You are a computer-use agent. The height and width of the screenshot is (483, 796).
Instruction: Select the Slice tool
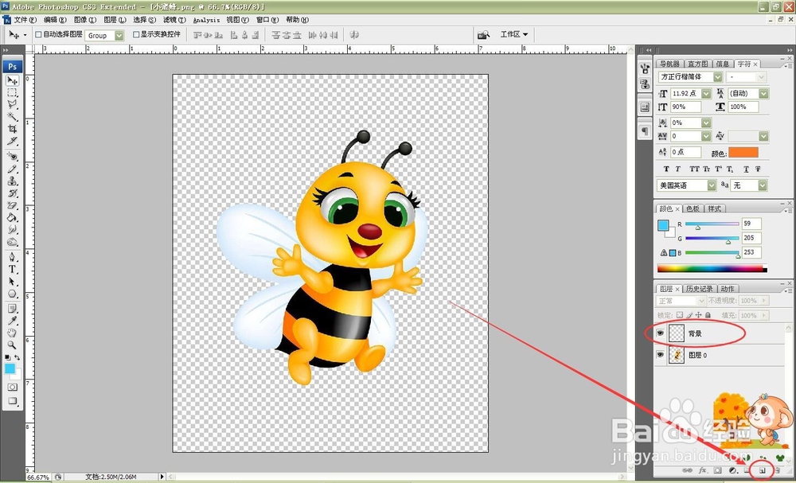[12, 141]
